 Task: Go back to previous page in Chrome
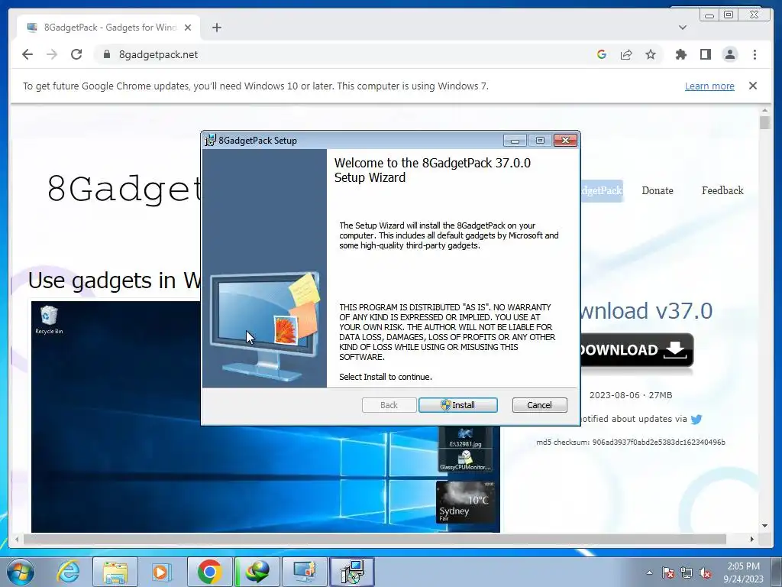(27, 54)
